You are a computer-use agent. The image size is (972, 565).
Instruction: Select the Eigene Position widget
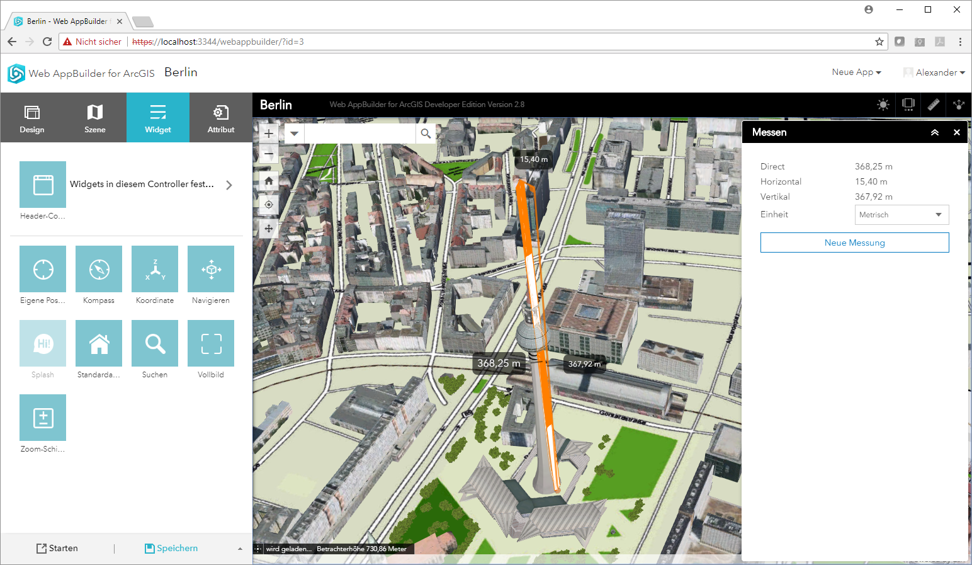click(43, 269)
